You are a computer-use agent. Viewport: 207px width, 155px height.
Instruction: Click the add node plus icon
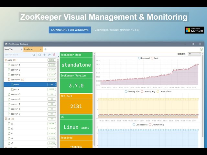click(x=45, y=55)
